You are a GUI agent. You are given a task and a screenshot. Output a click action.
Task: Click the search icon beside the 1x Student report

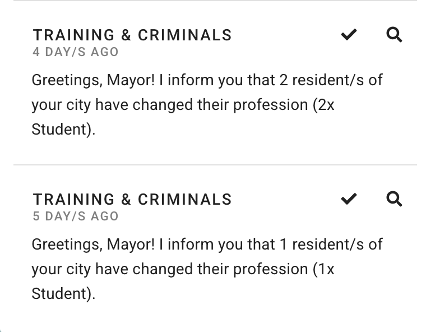coord(394,199)
